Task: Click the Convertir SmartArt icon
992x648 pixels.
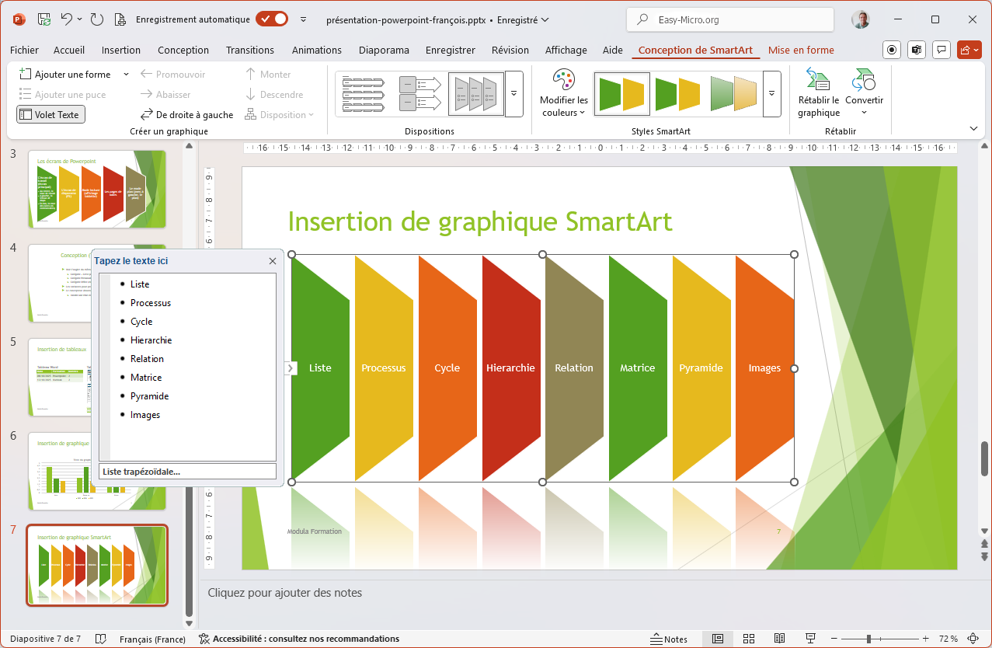Action: click(x=864, y=81)
